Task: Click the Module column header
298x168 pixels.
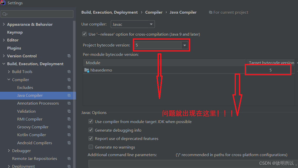Action: click(x=165, y=63)
